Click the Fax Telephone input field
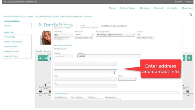Image resolution: width=195 pixels, height=110 pixels. (113, 99)
